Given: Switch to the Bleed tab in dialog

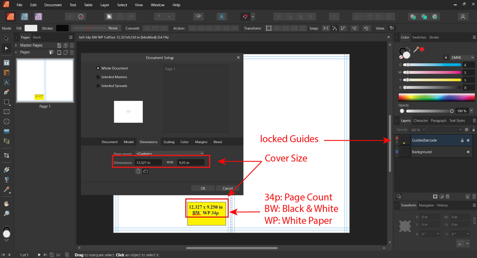Looking at the screenshot, I should point(217,142).
